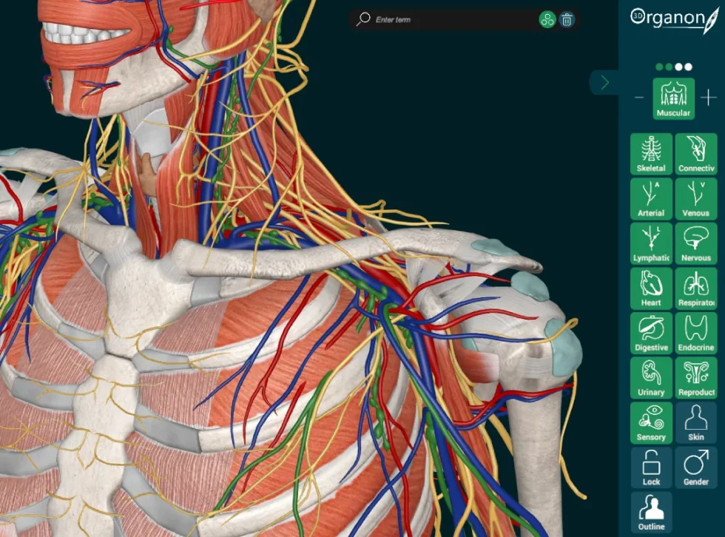The width and height of the screenshot is (725, 537).
Task: Toggle the Endocrine system visibility
Action: point(695,333)
